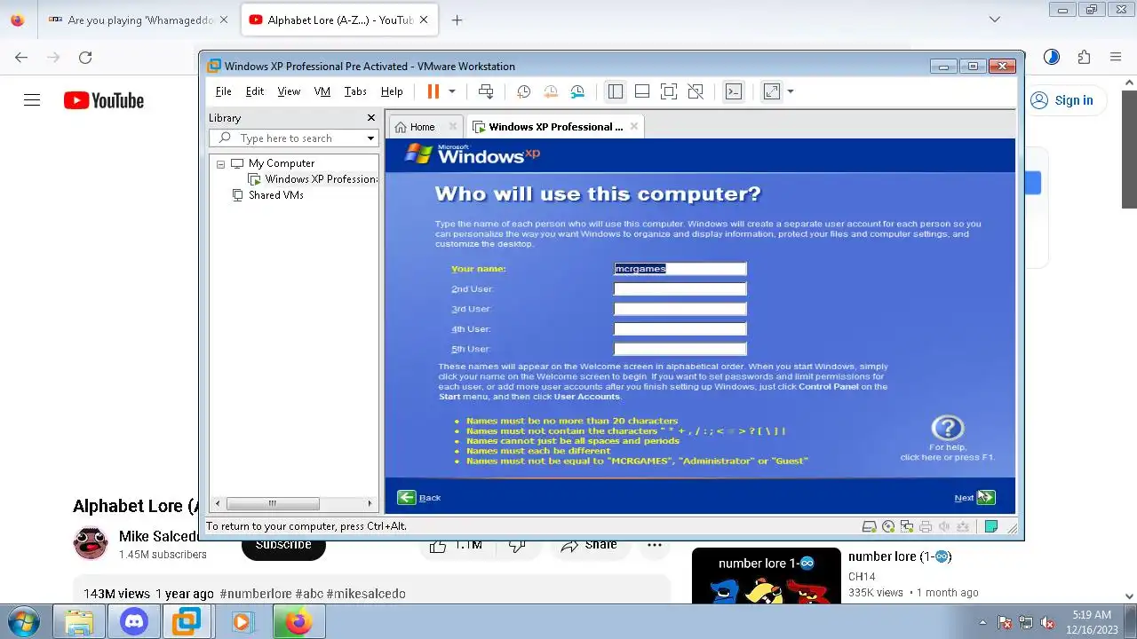The image size is (1137, 639).
Task: Open stretch guest options dropdown arrow
Action: point(790,91)
